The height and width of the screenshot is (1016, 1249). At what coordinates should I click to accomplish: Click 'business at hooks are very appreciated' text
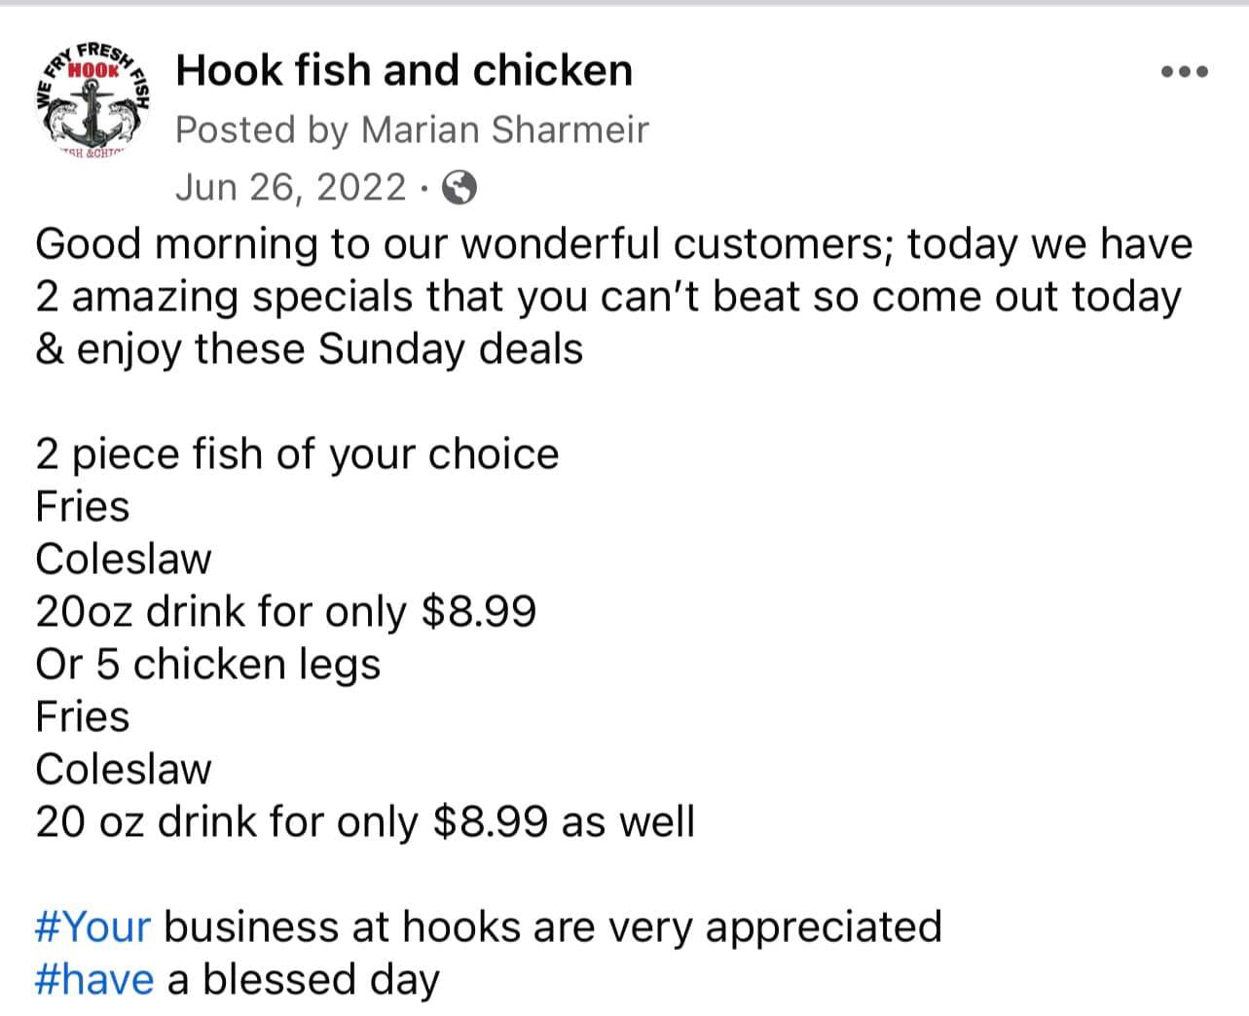point(552,926)
